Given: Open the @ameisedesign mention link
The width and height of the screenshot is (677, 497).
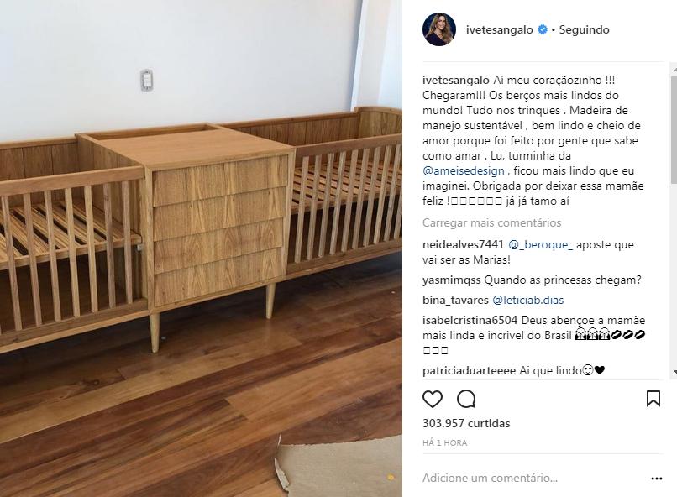Looking at the screenshot, I should point(464,171).
